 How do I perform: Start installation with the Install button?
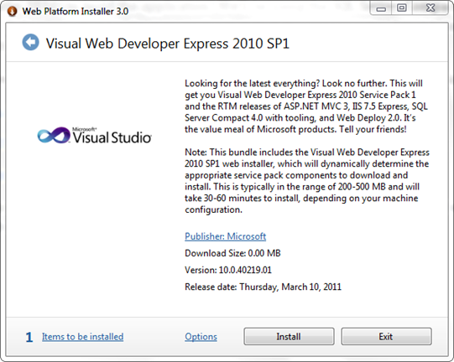pyautogui.click(x=289, y=337)
